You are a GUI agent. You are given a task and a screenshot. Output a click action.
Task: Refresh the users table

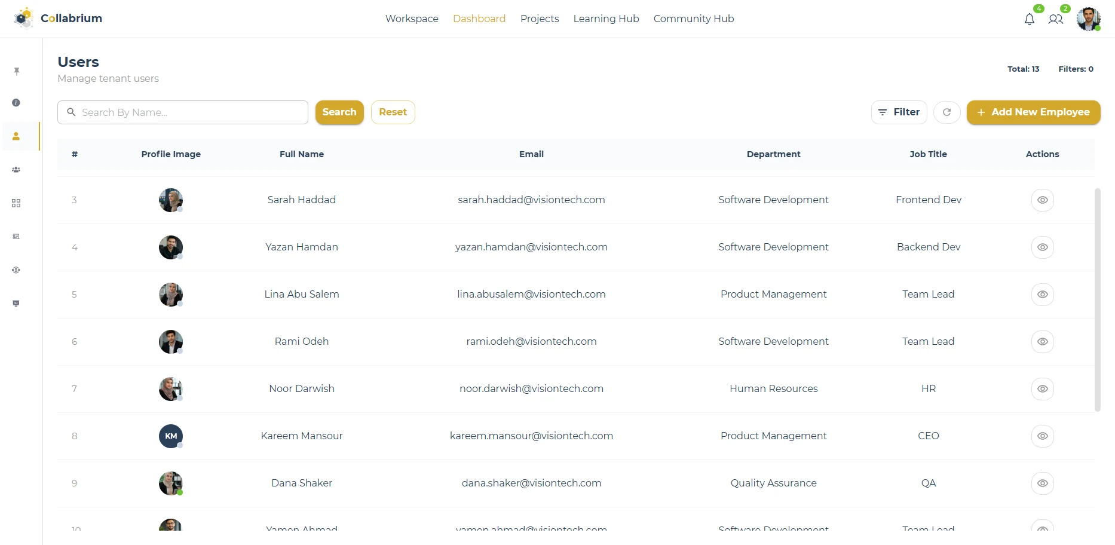(x=946, y=112)
